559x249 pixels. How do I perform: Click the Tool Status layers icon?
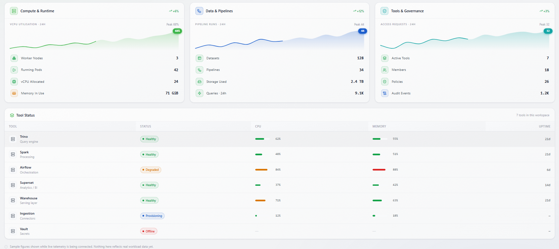[x=12, y=115]
